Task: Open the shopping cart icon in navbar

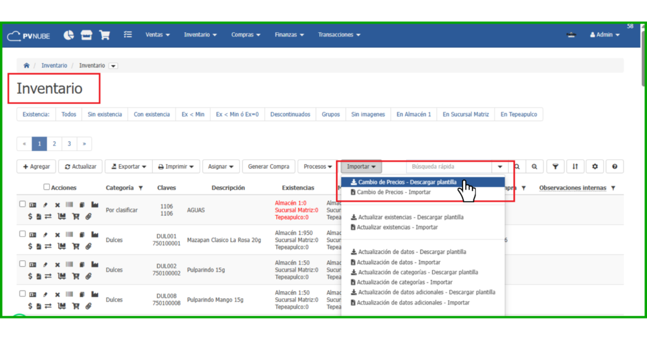Action: (x=105, y=35)
